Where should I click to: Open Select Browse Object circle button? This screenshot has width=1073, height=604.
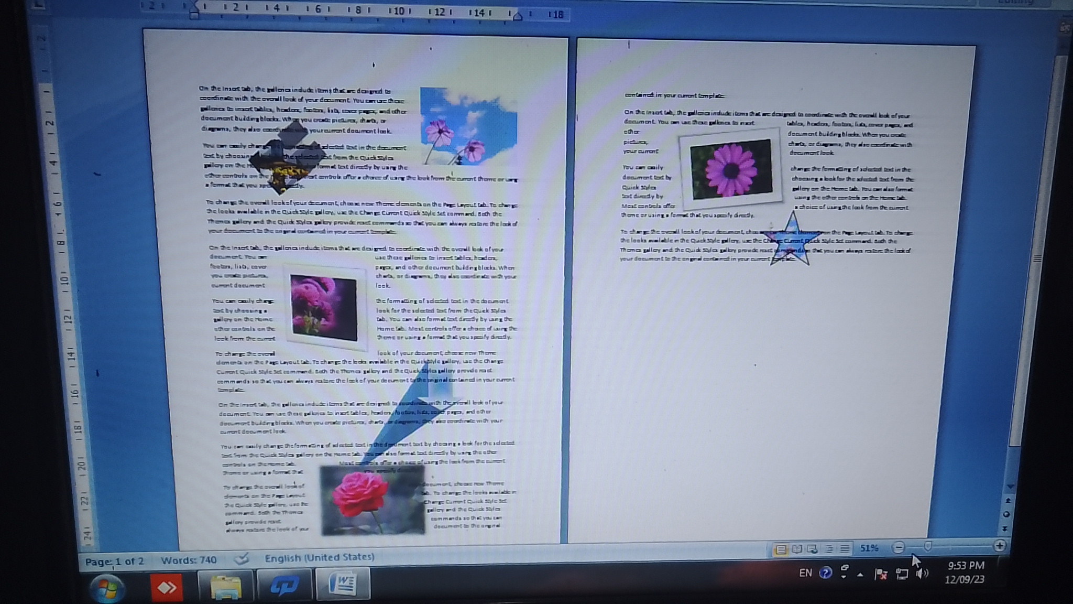click(1006, 514)
